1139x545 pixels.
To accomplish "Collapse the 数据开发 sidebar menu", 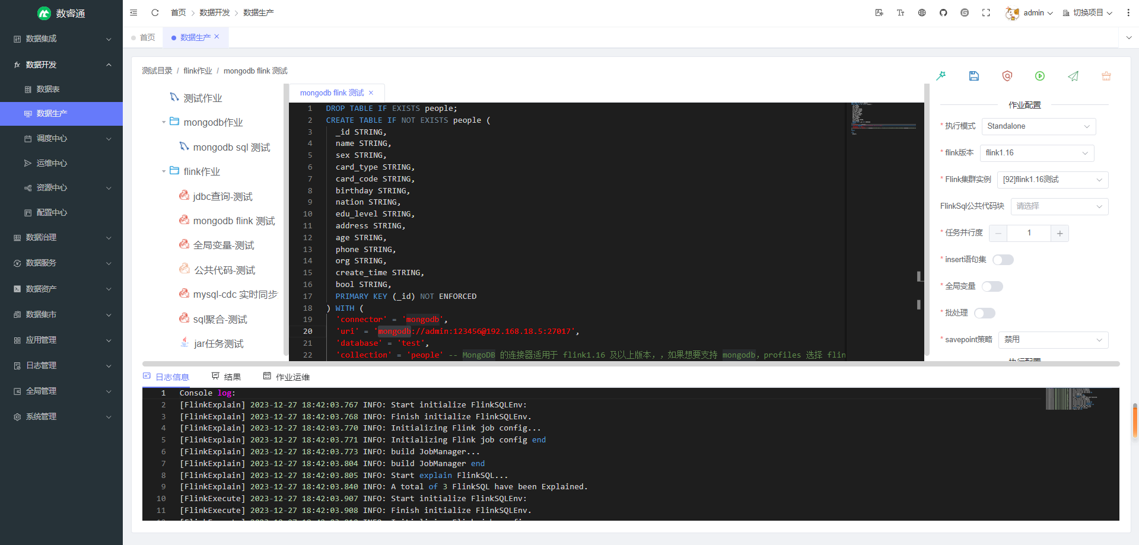I will (x=61, y=65).
